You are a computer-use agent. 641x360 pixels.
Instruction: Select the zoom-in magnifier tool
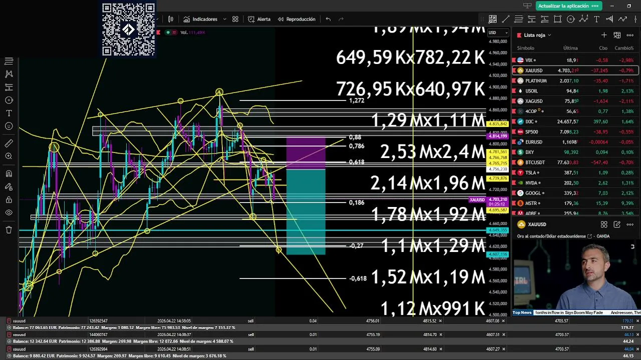(9, 156)
